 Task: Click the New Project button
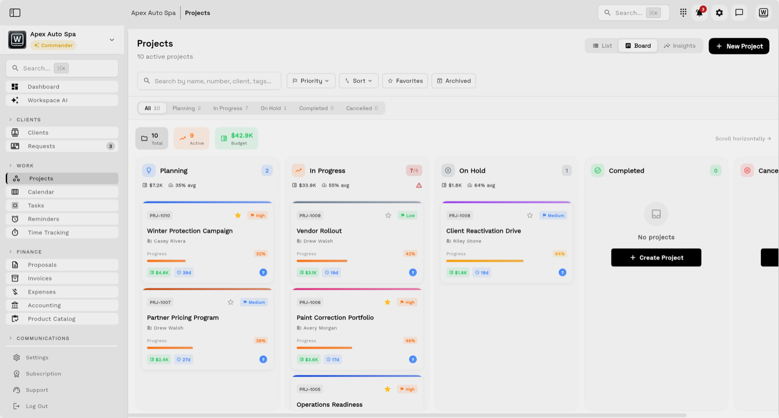pos(739,46)
